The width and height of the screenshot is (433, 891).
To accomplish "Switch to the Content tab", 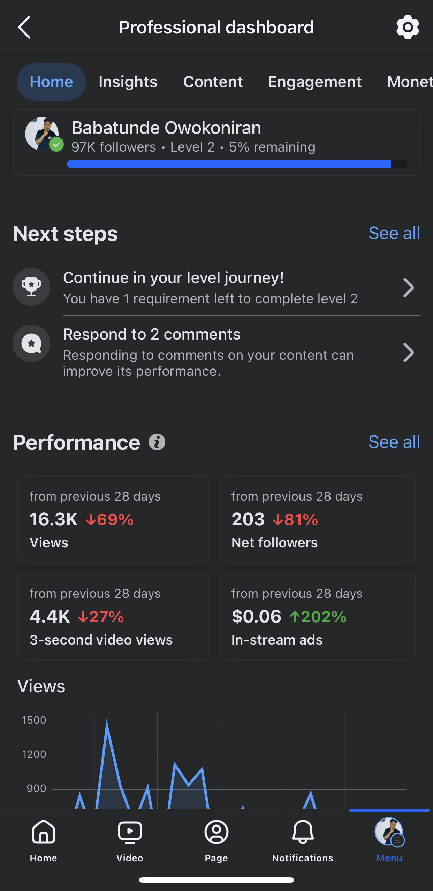I will pos(213,82).
